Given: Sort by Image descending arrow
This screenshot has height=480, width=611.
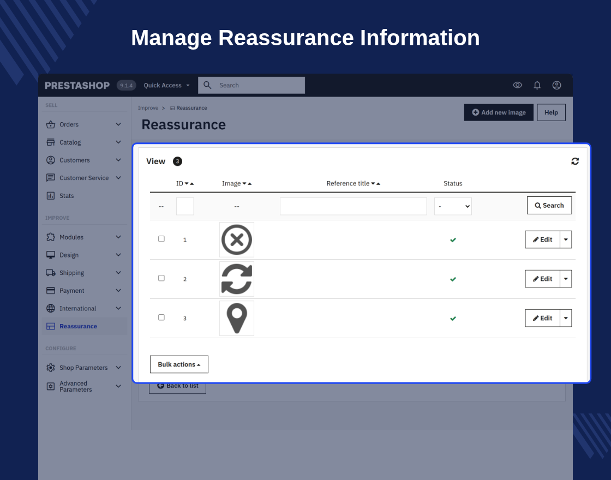Looking at the screenshot, I should (244, 183).
